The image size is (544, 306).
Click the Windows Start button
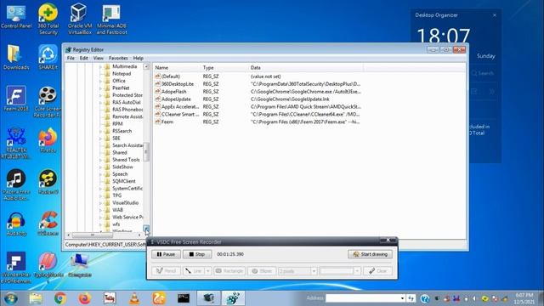click(x=10, y=298)
